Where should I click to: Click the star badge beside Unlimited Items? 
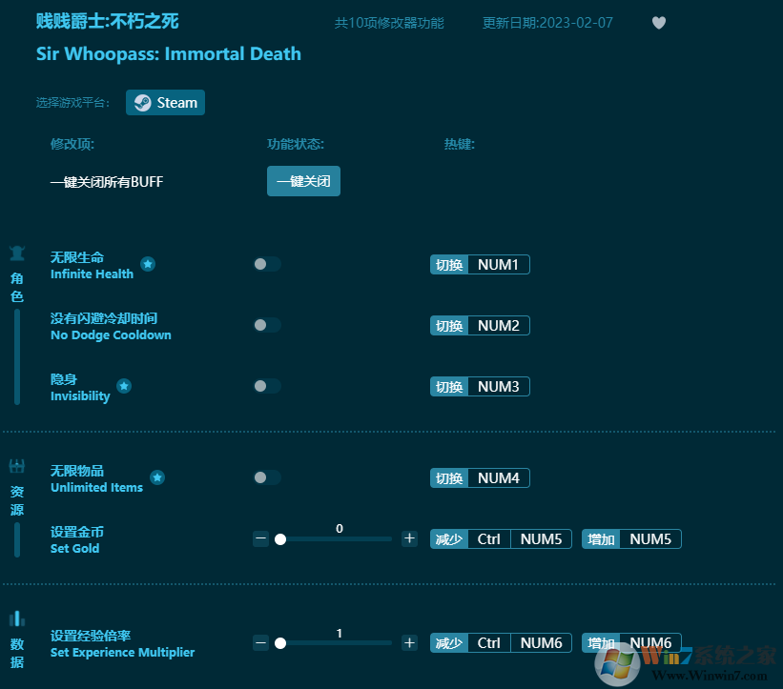tap(157, 477)
